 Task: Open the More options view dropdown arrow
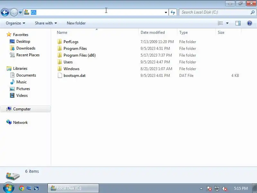coord(227,23)
